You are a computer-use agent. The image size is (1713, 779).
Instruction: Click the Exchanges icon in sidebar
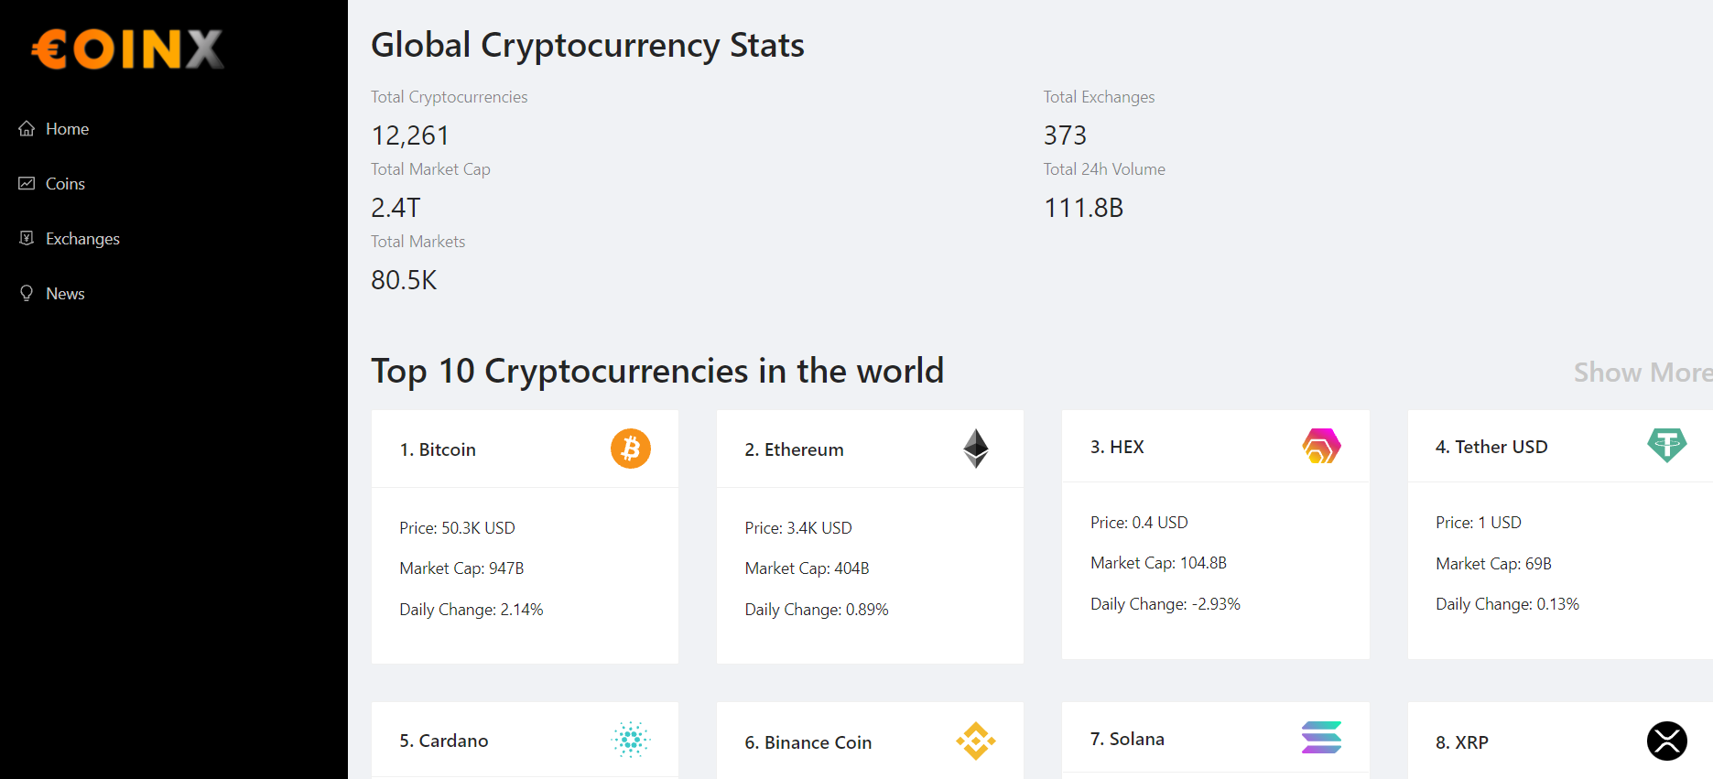pos(27,238)
